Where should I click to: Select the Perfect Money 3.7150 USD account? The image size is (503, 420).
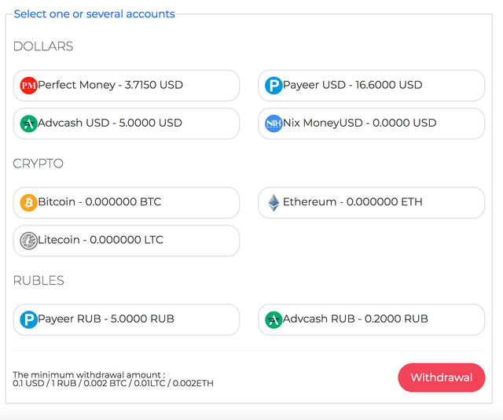pos(127,86)
